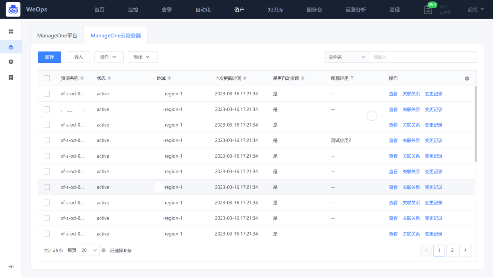Open the 所属应用 column filter icon
This screenshot has width=493, height=277.
[352, 78]
